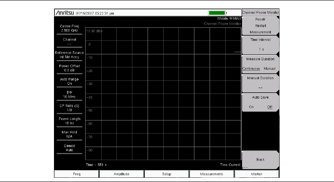The height and width of the screenshot is (182, 334).
Task: Open the Measurements menu
Action: click(212, 174)
